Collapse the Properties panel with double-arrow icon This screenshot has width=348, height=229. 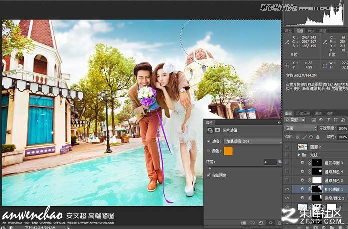pyautogui.click(x=279, y=122)
